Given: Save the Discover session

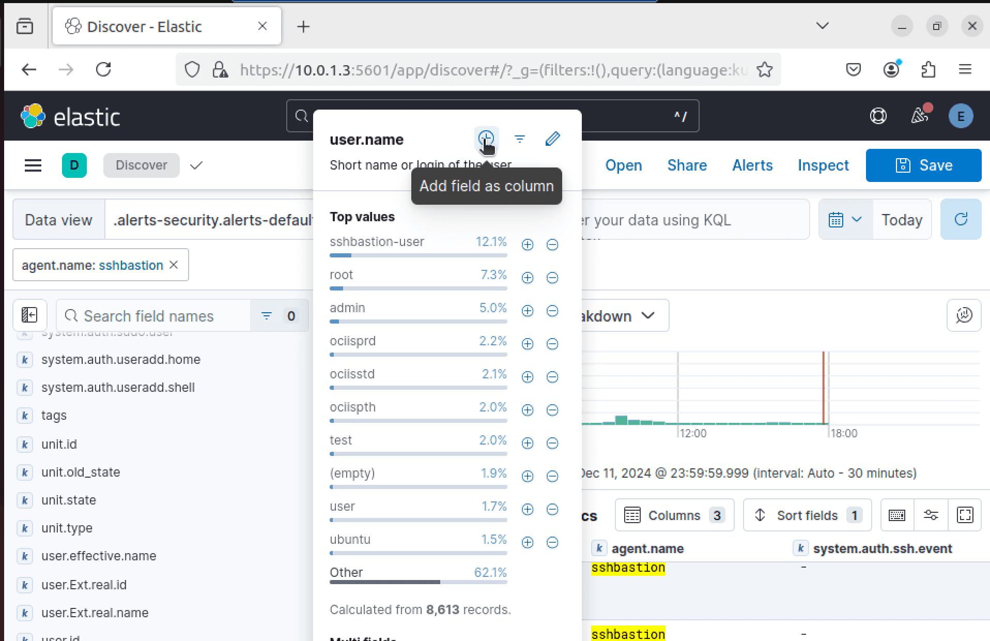Looking at the screenshot, I should click(923, 165).
